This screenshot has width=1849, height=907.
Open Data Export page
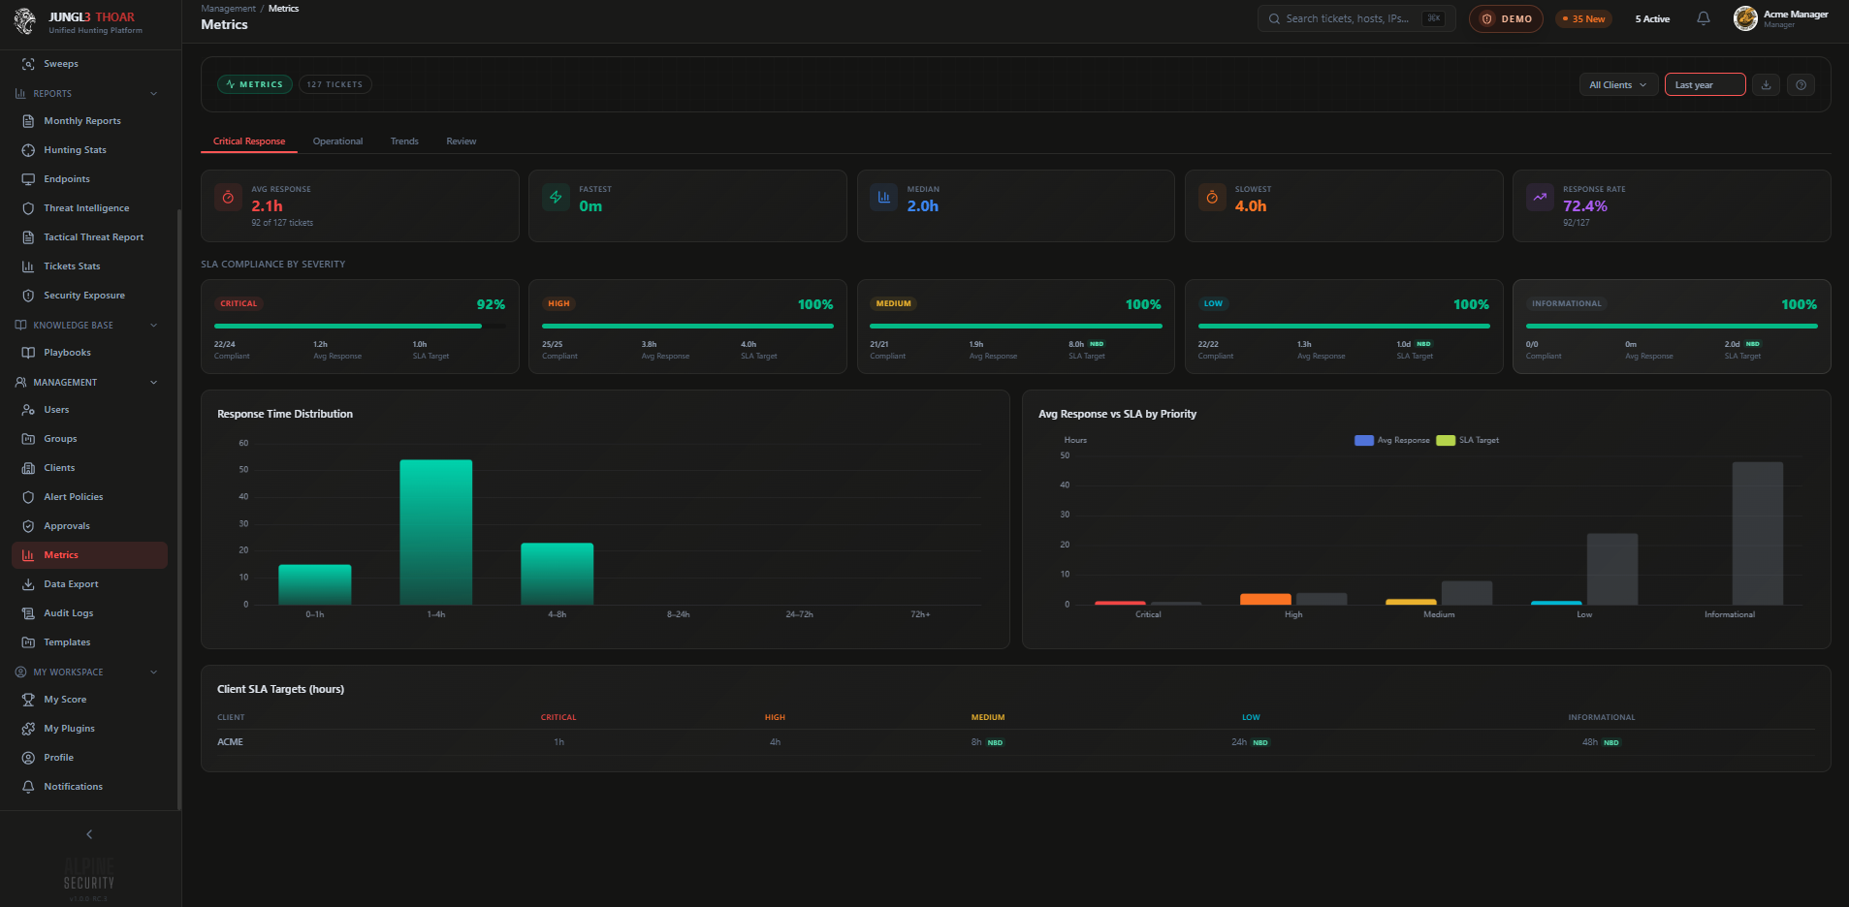tap(89, 584)
